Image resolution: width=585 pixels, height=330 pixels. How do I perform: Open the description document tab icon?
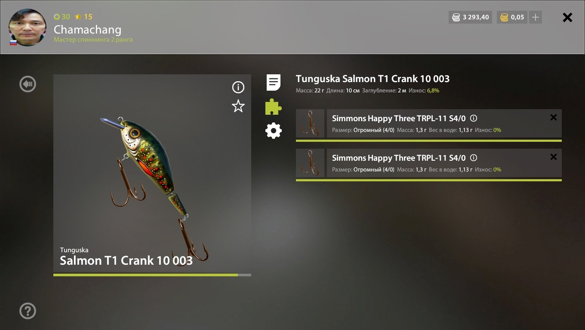274,82
